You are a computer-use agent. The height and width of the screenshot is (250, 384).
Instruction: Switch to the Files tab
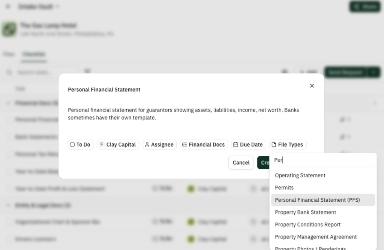pyautogui.click(x=9, y=54)
